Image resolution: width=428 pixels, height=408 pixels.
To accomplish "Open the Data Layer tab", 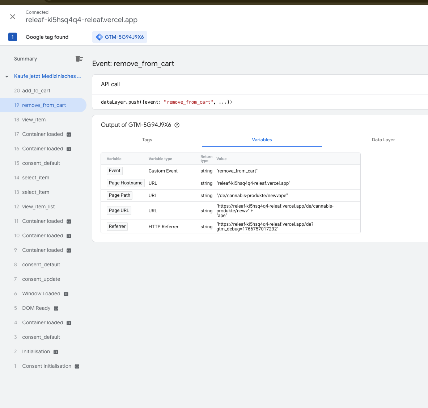I will click(383, 140).
